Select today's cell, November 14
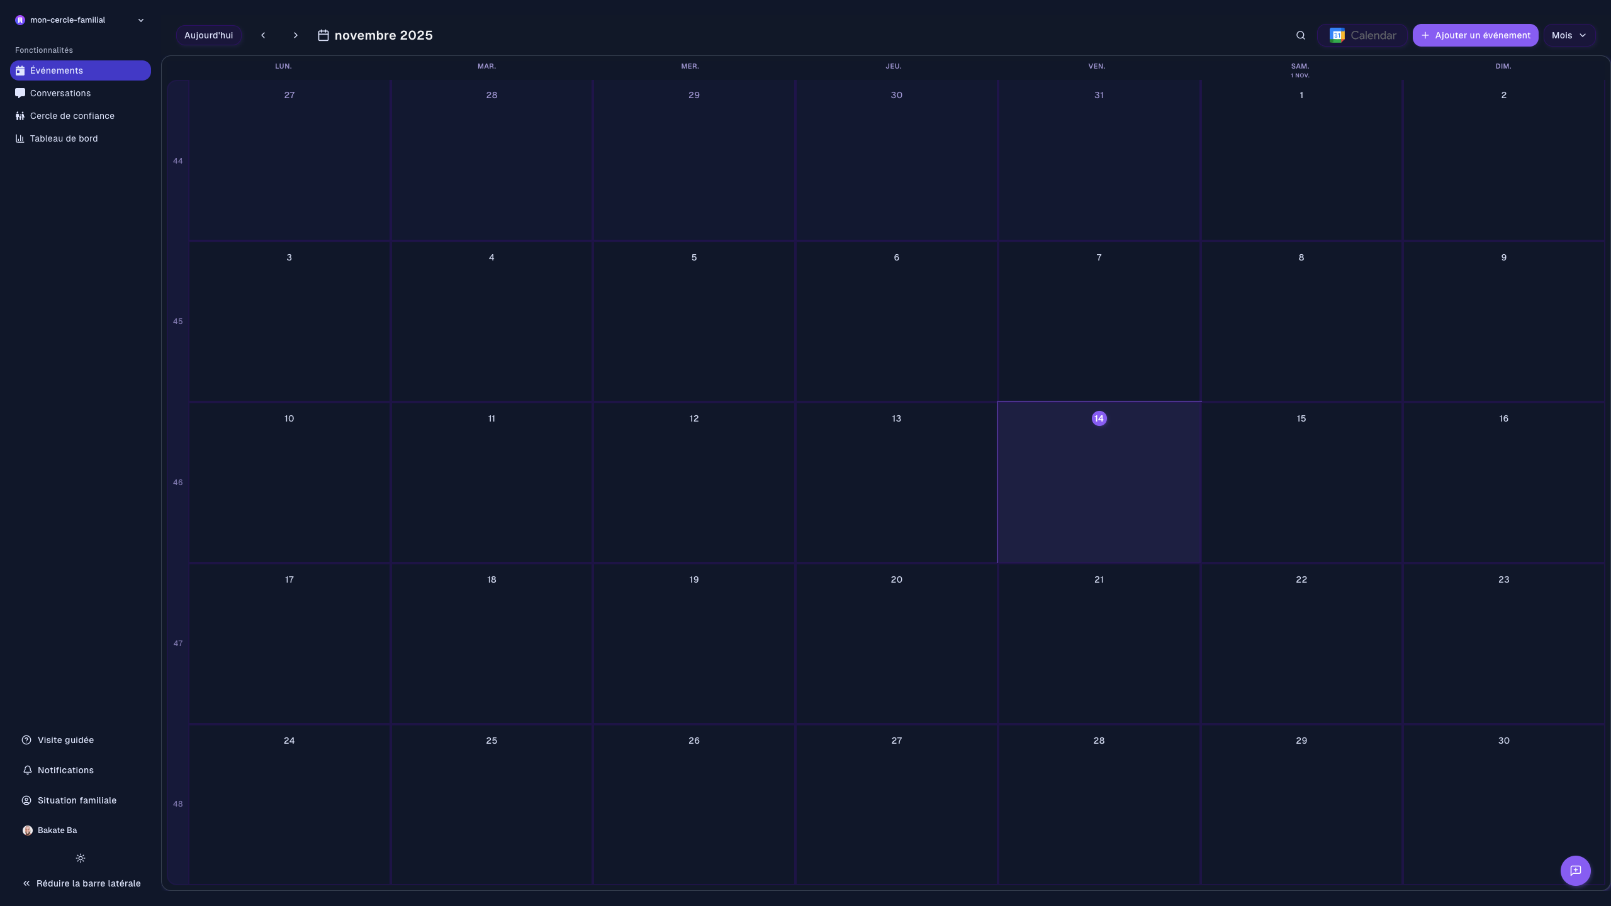 1099,483
